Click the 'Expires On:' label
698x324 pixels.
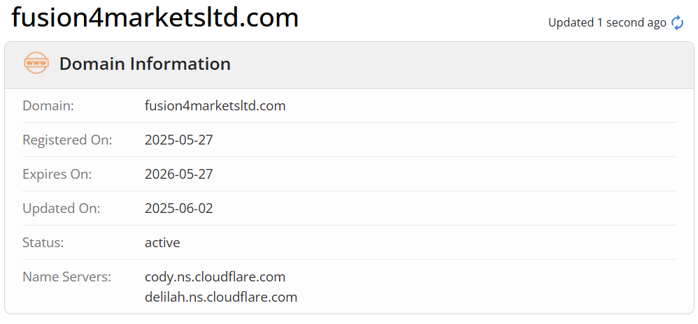click(x=57, y=175)
